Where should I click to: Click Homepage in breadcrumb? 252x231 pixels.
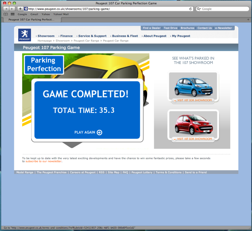click(45, 41)
